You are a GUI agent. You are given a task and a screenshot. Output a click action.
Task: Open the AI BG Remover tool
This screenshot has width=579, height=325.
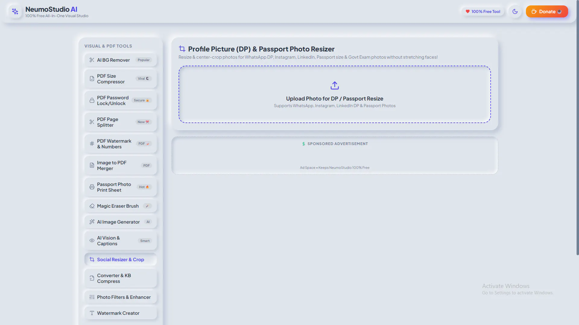click(121, 60)
